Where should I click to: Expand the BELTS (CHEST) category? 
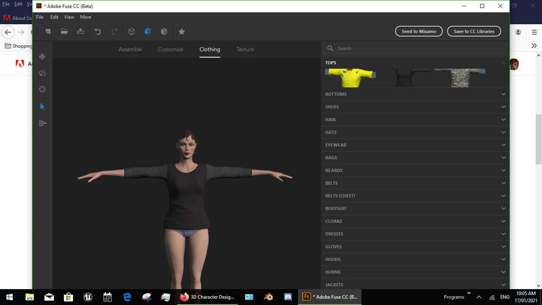coord(415,196)
